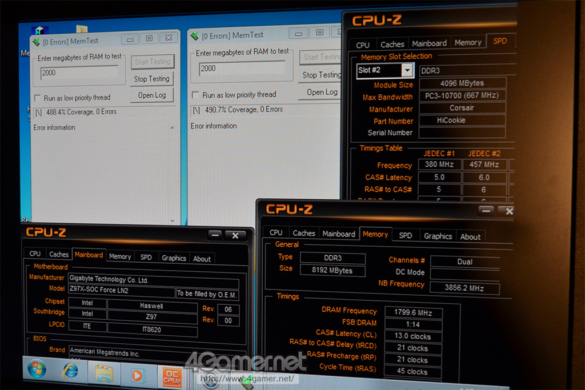Click Start Testing in left MemTest
585x390 pixels.
click(152, 62)
